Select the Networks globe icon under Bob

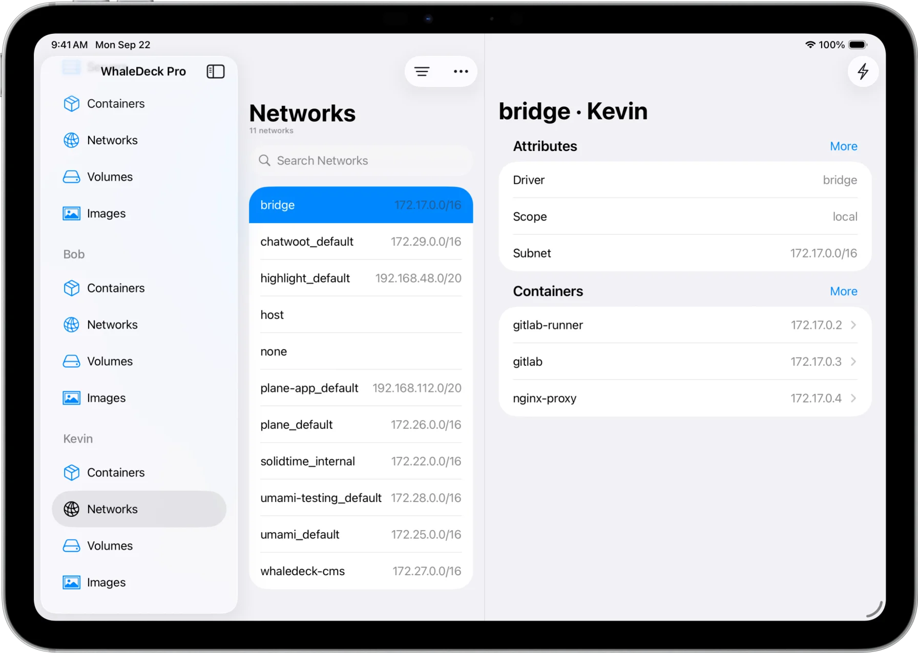[71, 324]
